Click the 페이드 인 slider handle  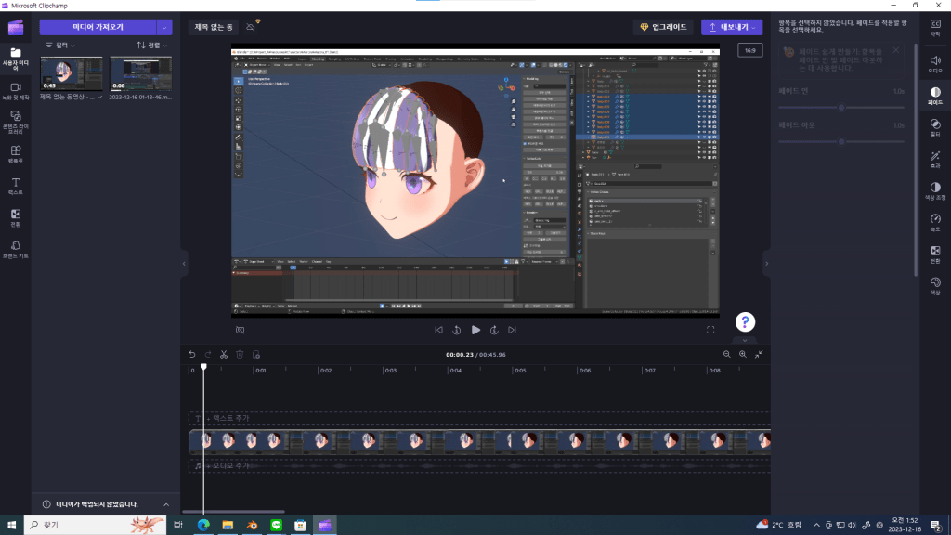click(841, 107)
